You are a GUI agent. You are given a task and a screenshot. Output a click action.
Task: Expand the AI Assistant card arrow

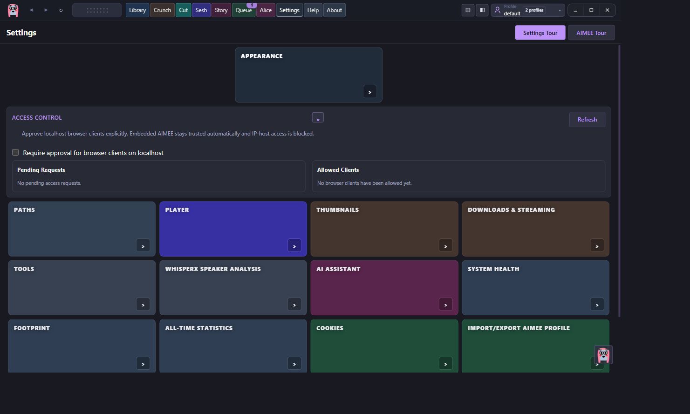[446, 305]
